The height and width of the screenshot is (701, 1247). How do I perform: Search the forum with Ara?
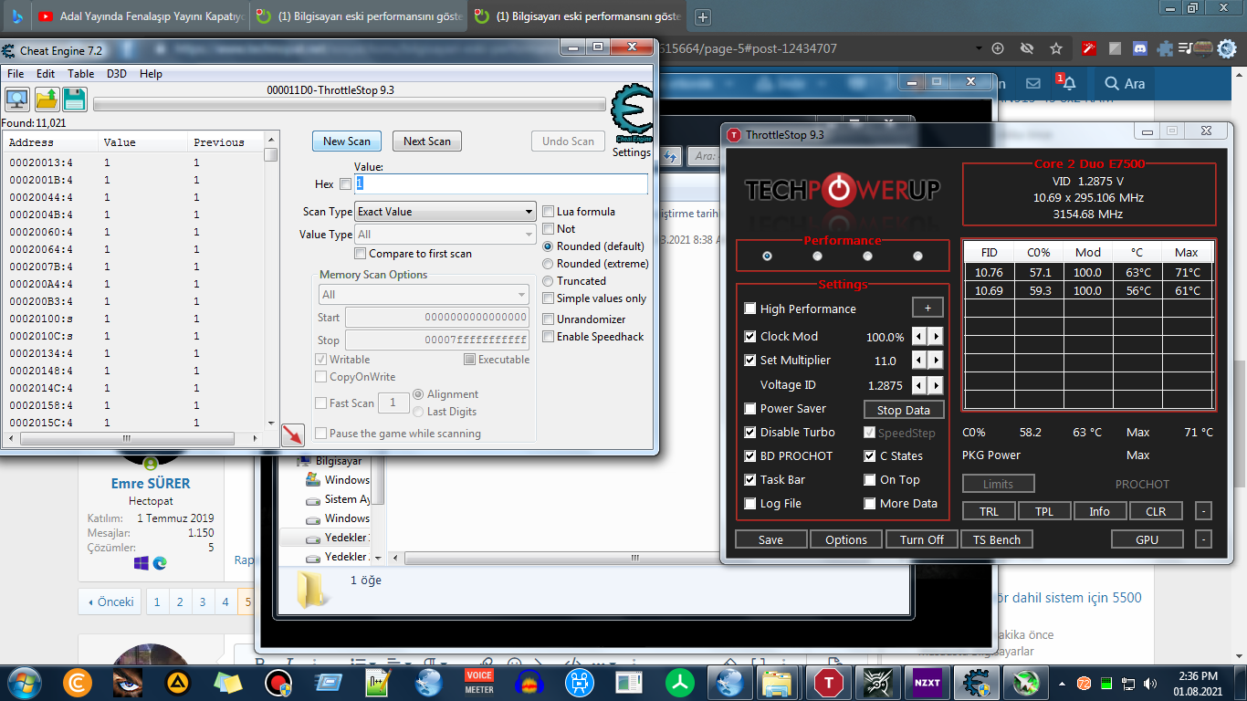pos(1124,83)
